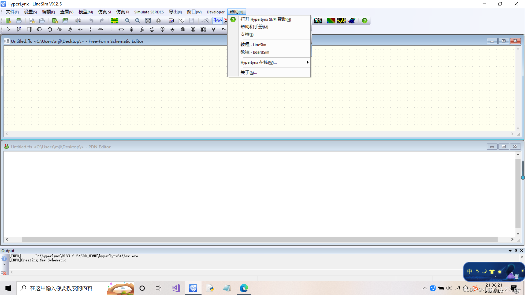Screen dimensions: 525x295
Task: Click Task View taskbar button
Action: click(159, 288)
